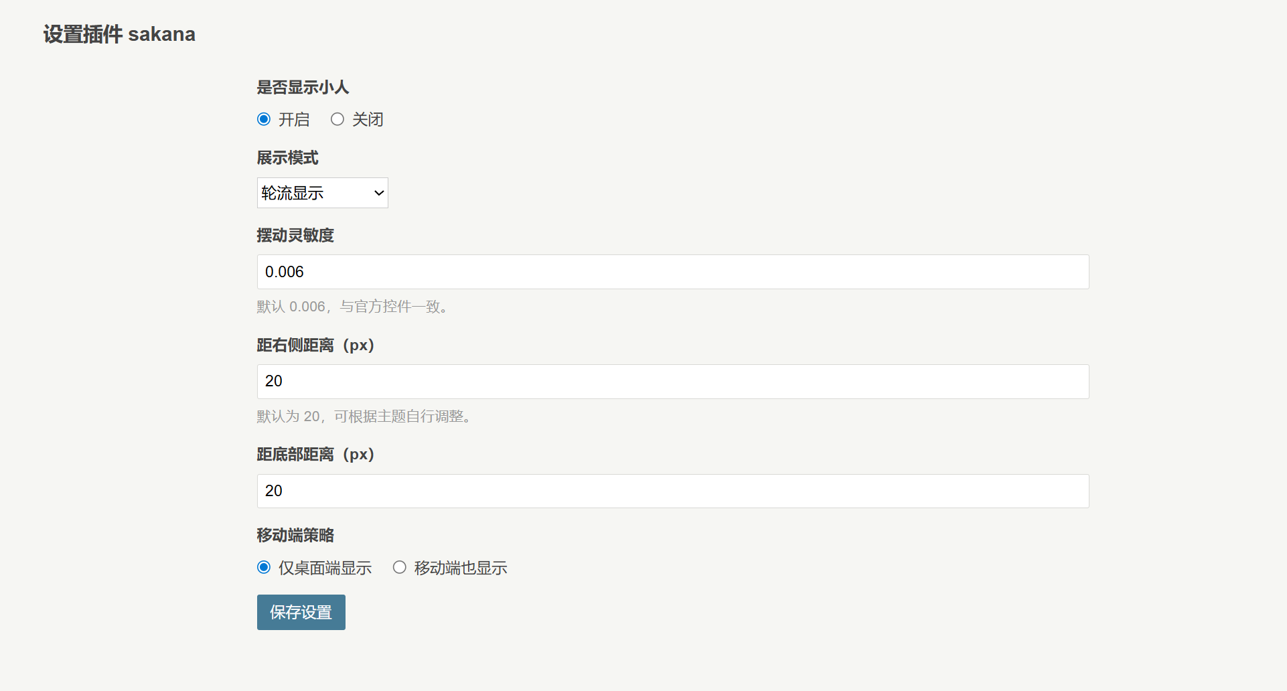Click into the 距底部距离 input field
The width and height of the screenshot is (1287, 691).
pos(672,491)
